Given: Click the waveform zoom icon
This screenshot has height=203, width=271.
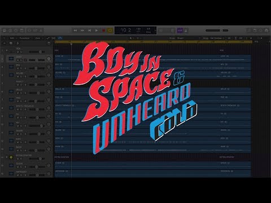Looking at the screenshot, I should [229, 38].
